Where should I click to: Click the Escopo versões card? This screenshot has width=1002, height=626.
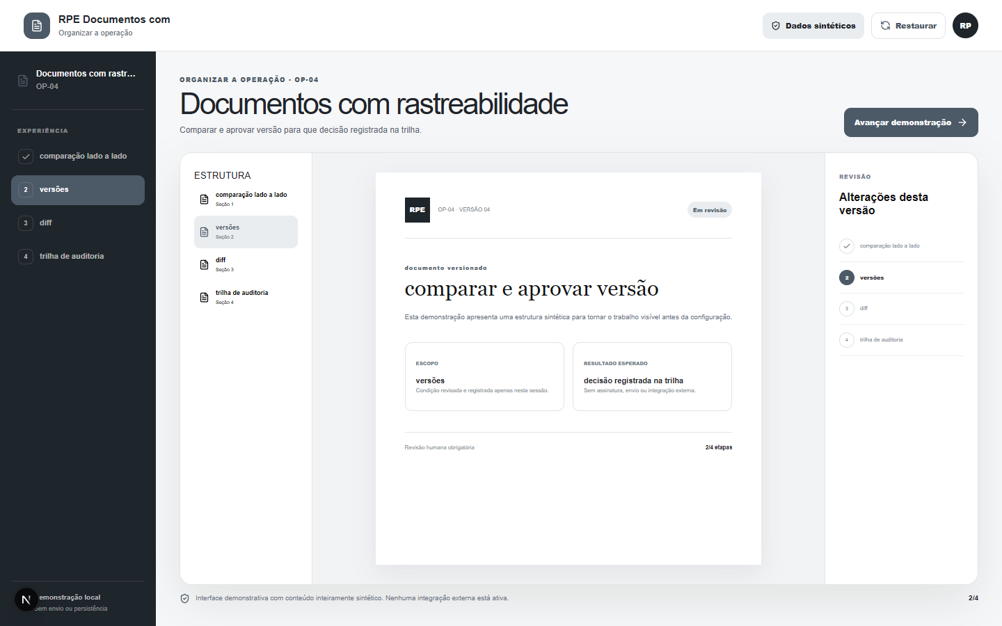[484, 377]
